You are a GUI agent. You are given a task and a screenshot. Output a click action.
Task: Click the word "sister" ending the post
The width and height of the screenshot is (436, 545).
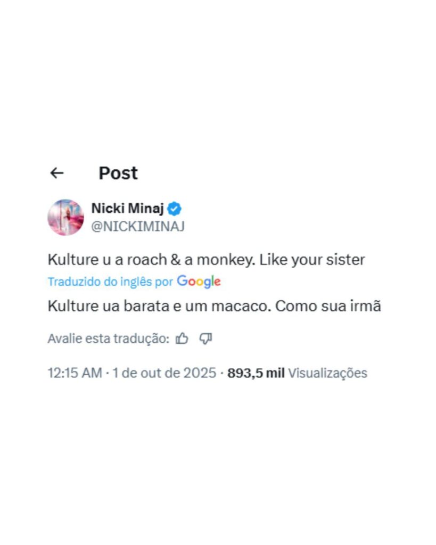(348, 260)
